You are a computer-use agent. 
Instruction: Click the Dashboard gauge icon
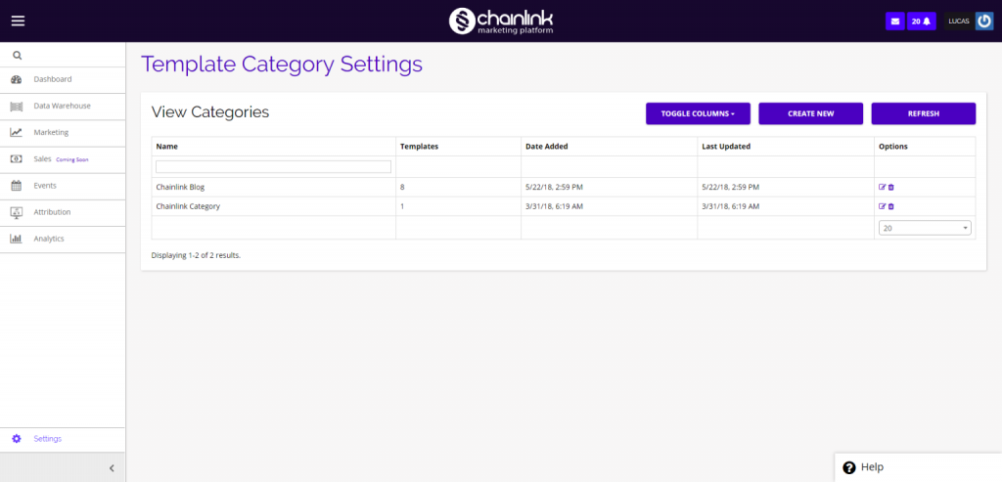tap(17, 80)
